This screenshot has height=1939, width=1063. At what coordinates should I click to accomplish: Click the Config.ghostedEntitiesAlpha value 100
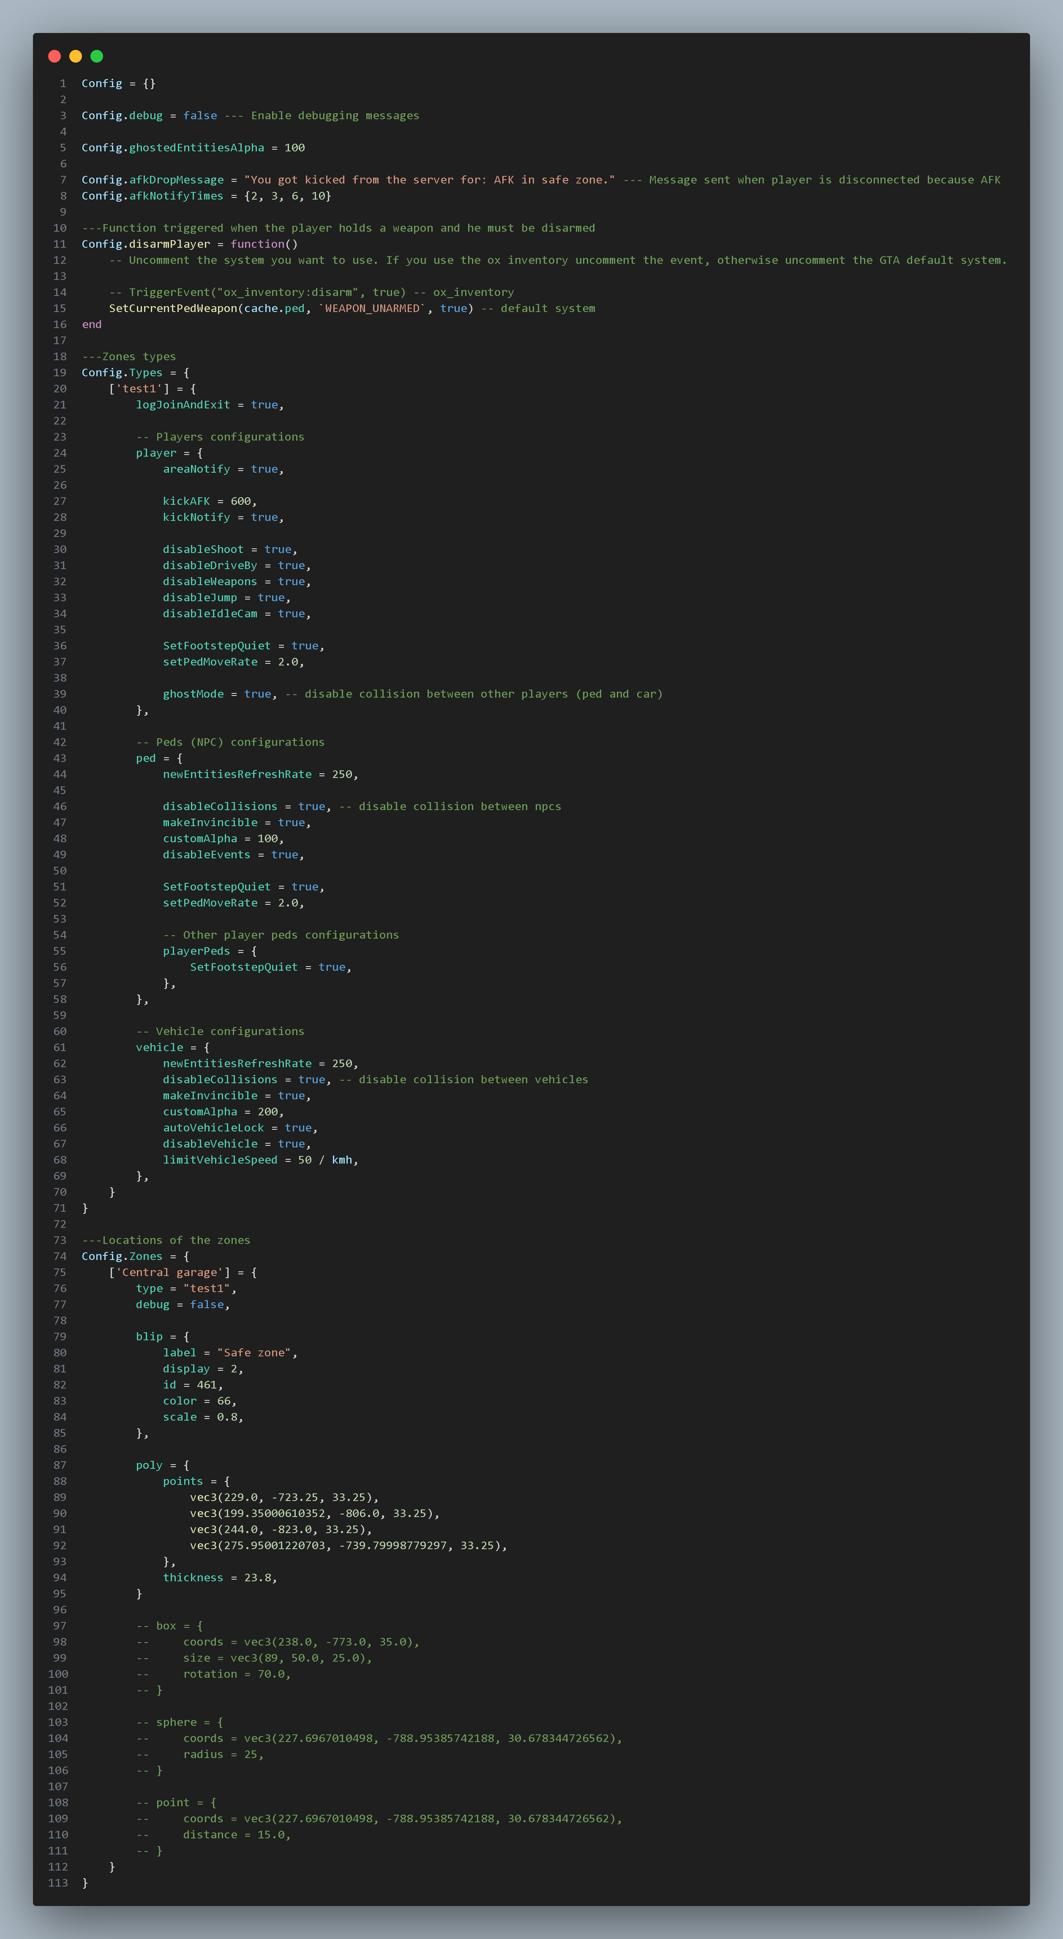(294, 148)
